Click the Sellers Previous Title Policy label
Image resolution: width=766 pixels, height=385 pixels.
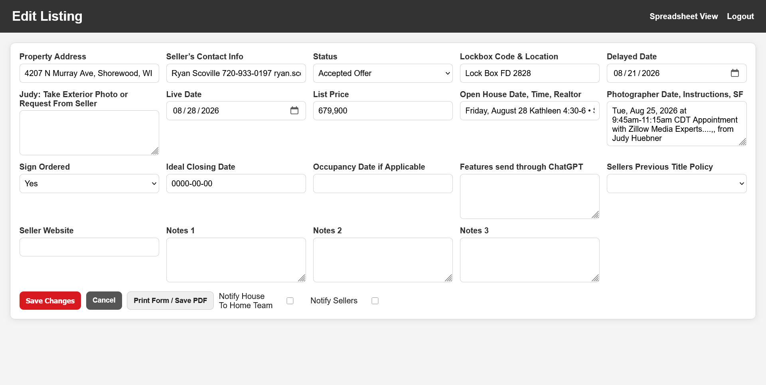(x=659, y=167)
